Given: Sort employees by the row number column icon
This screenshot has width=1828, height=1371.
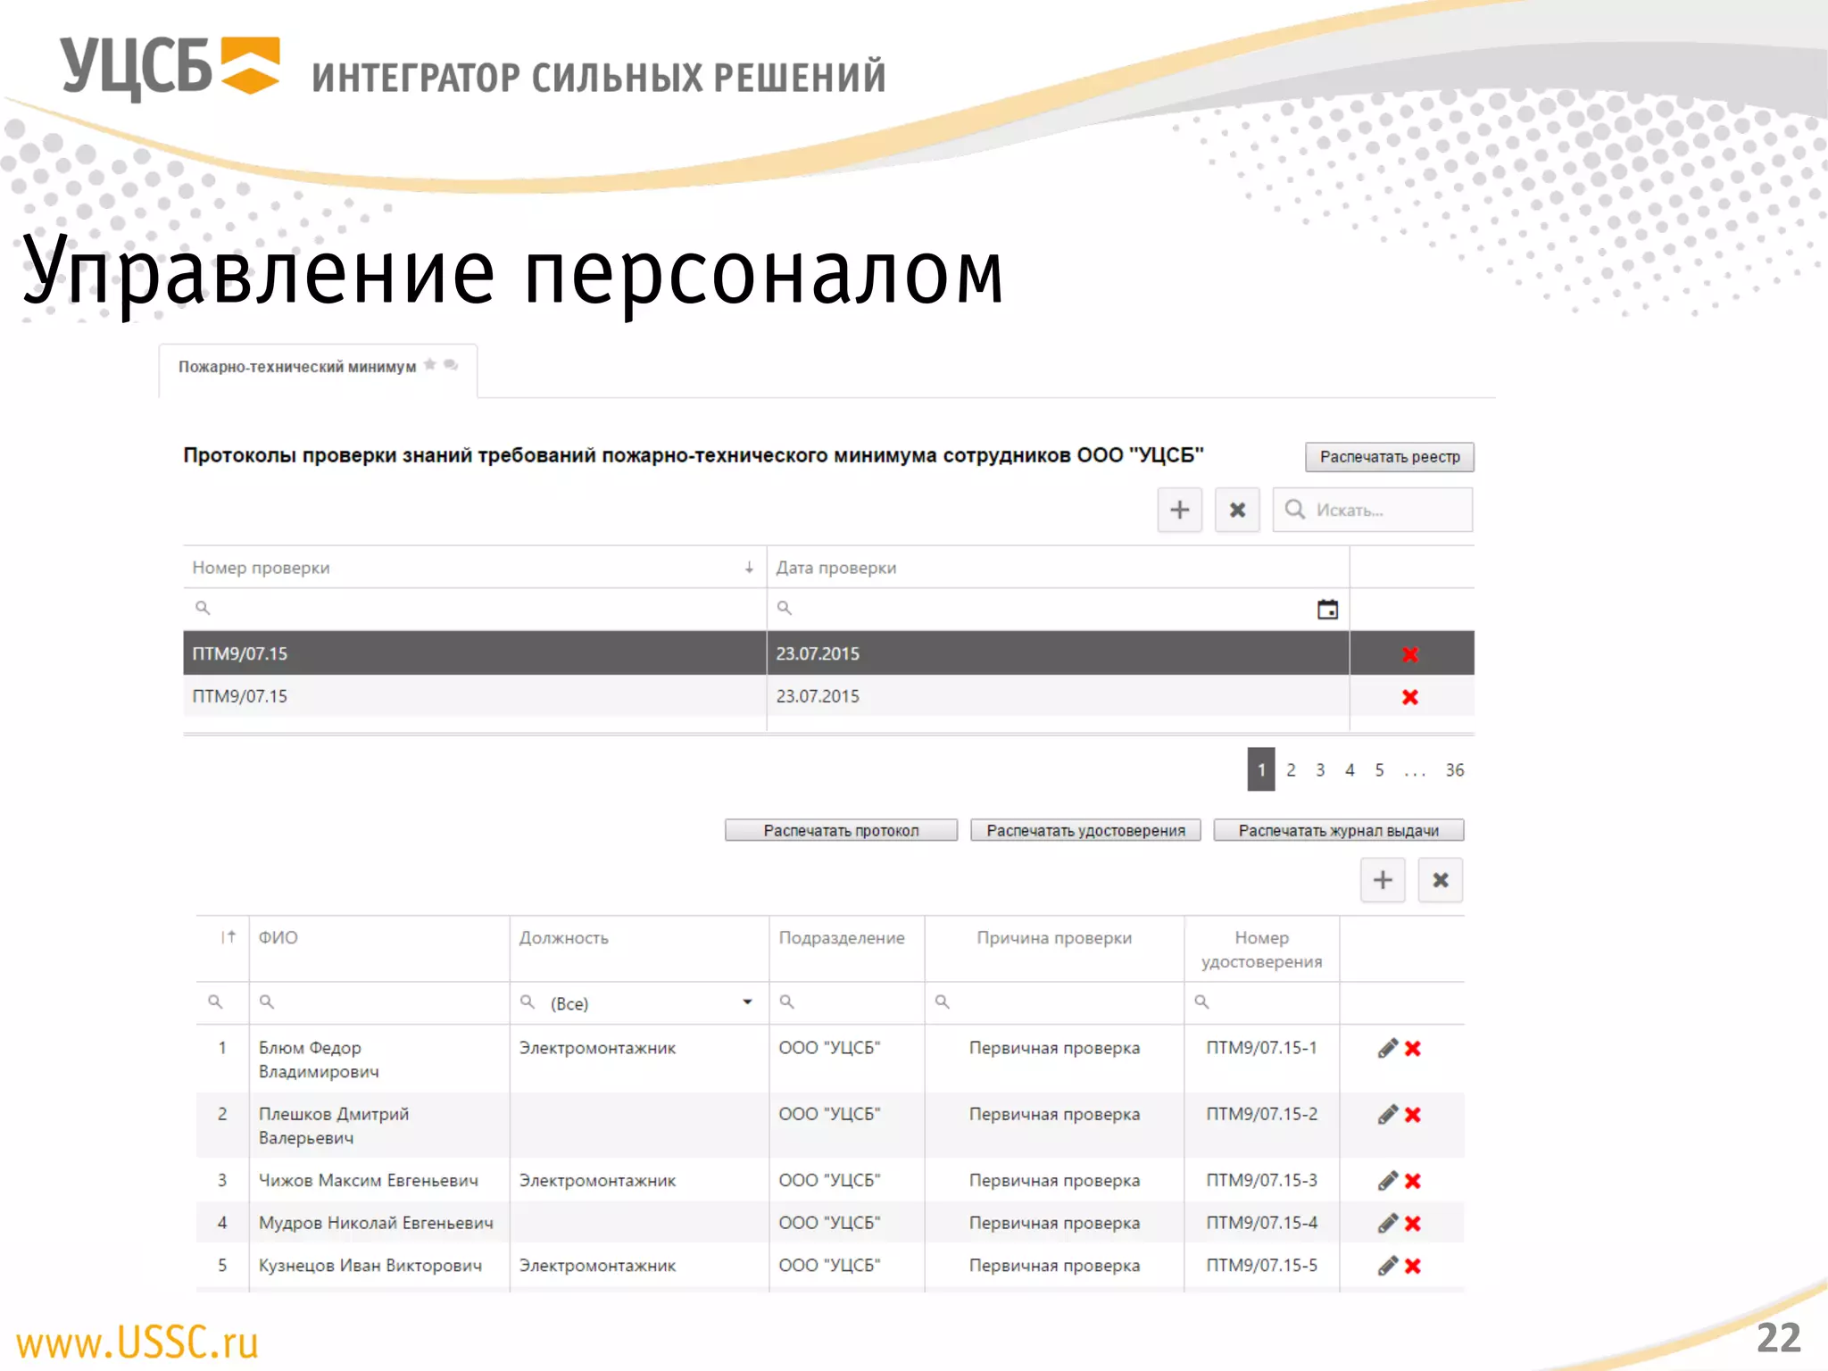Looking at the screenshot, I should [228, 937].
